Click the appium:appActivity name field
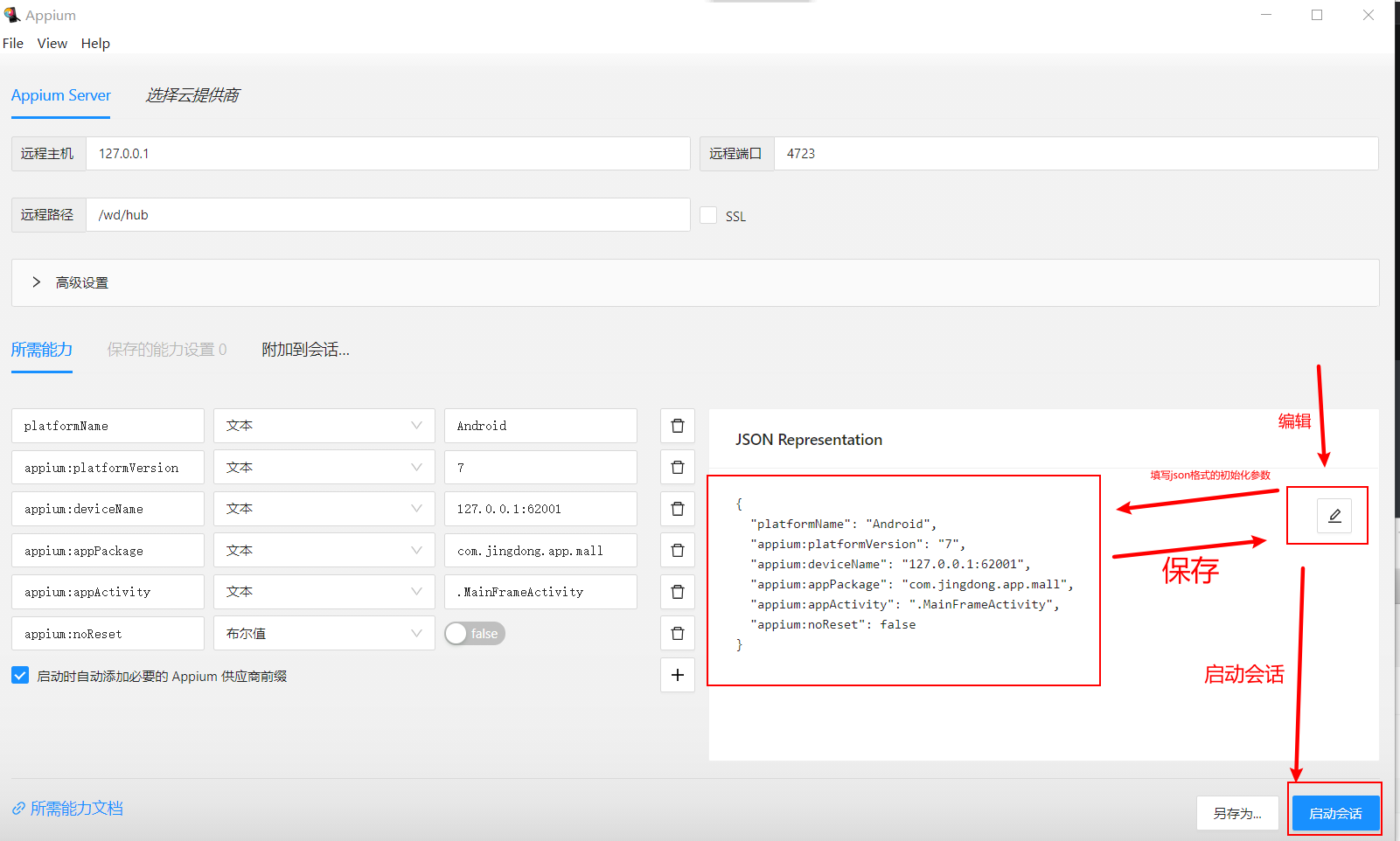 108,592
